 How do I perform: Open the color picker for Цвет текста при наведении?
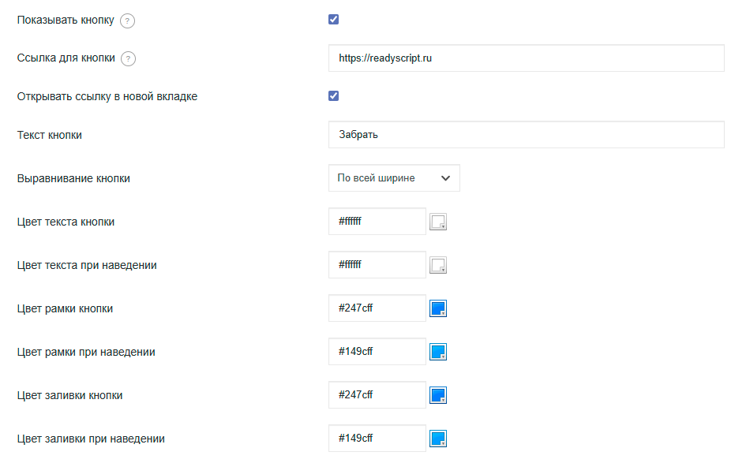[438, 265]
